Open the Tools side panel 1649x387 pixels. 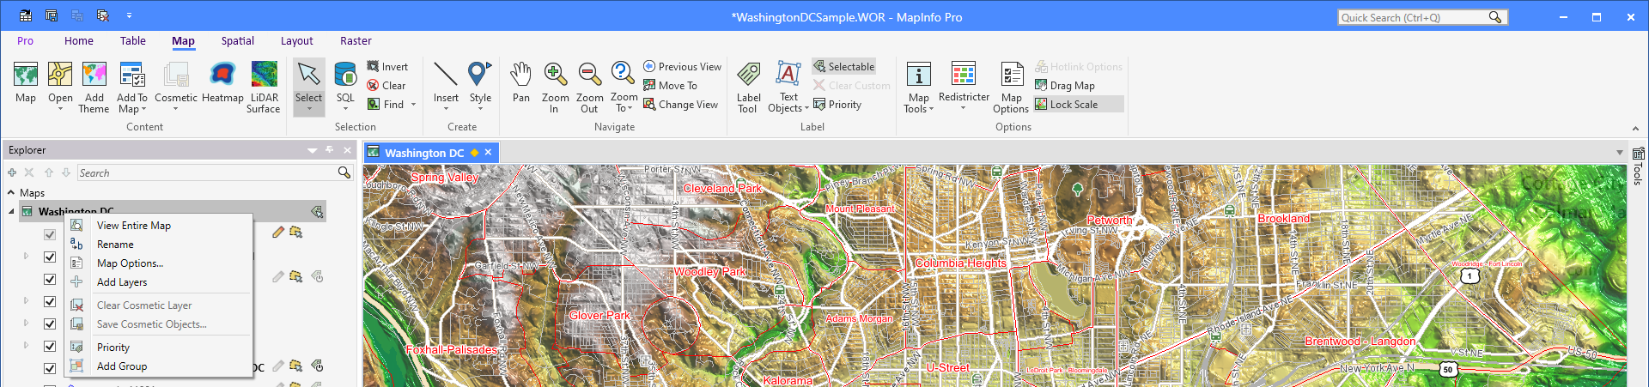pyautogui.click(x=1638, y=166)
